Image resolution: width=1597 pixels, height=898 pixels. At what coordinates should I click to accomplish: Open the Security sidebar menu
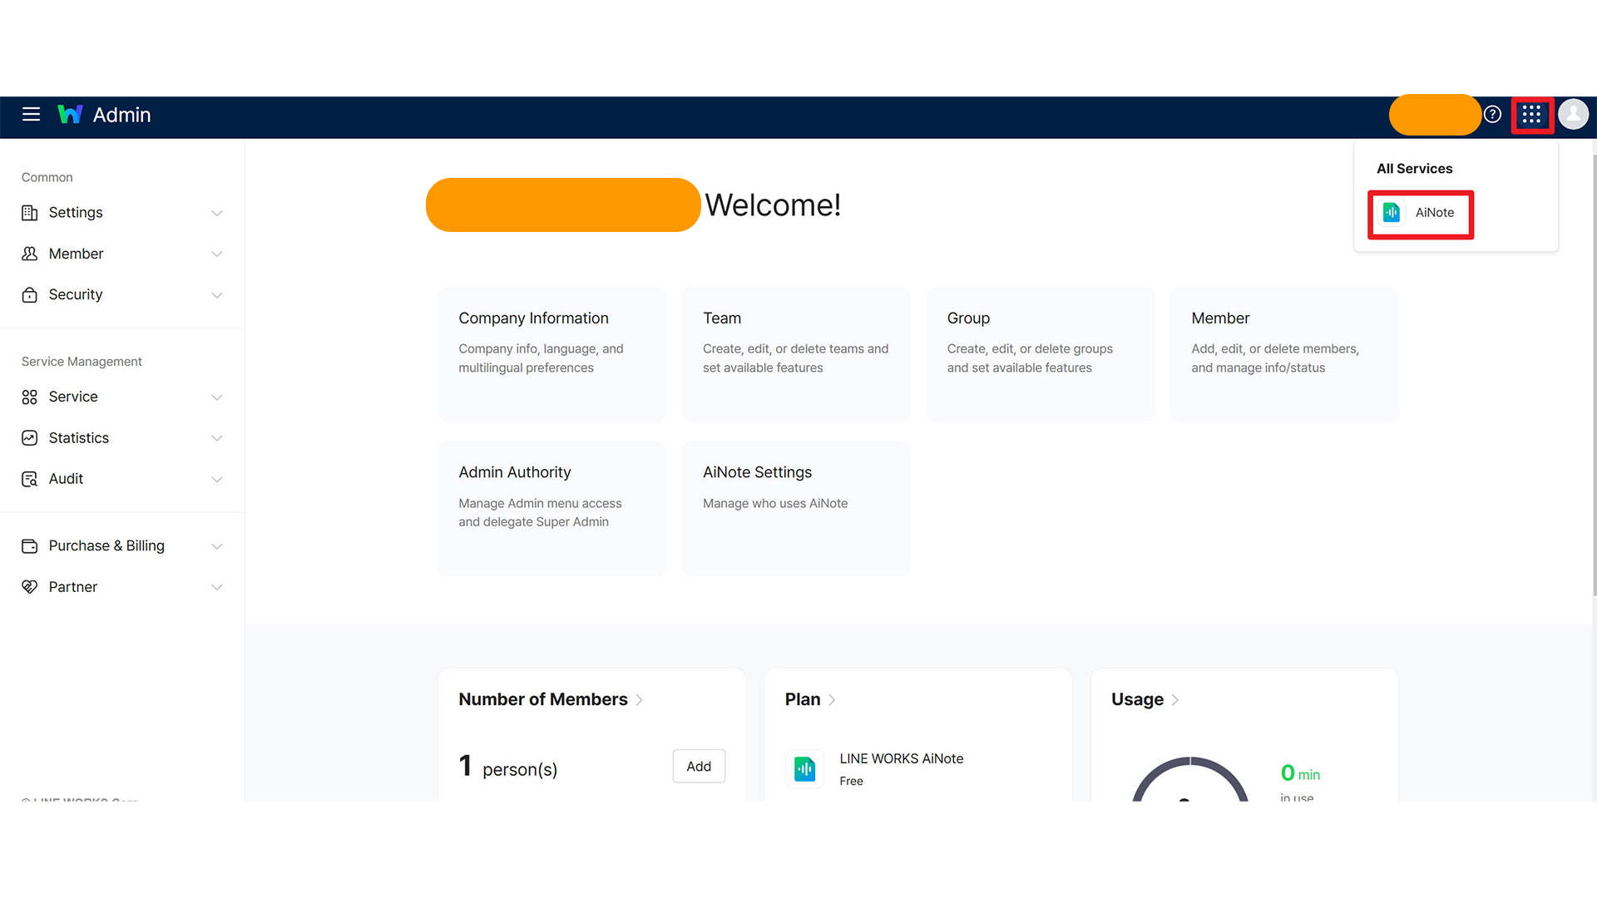[122, 294]
